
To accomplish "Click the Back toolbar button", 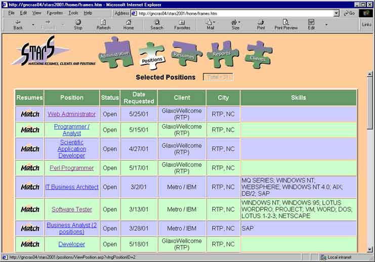I will click(18, 25).
